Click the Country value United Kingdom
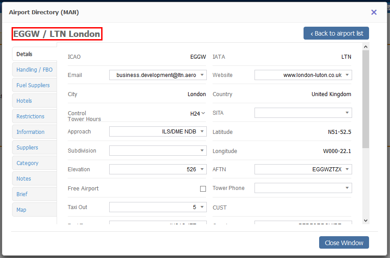This screenshot has width=390, height=258. pyautogui.click(x=331, y=94)
